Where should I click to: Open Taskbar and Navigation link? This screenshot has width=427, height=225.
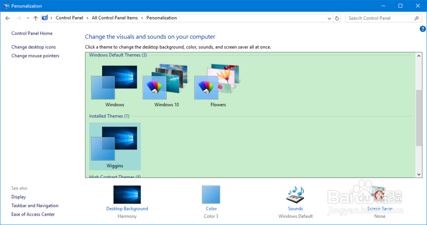tap(35, 205)
